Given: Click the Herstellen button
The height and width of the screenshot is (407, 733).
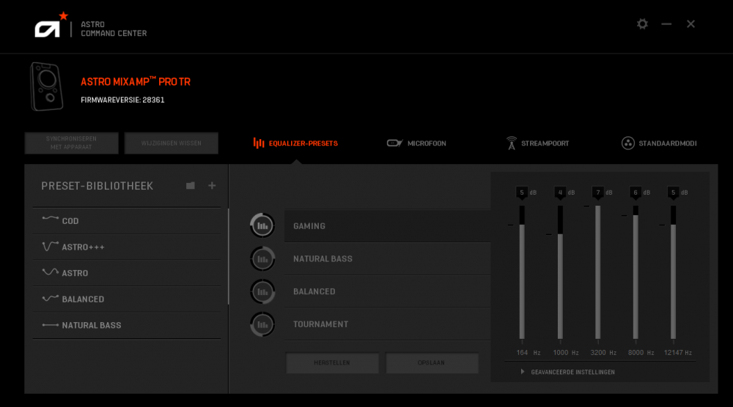Looking at the screenshot, I should point(332,363).
